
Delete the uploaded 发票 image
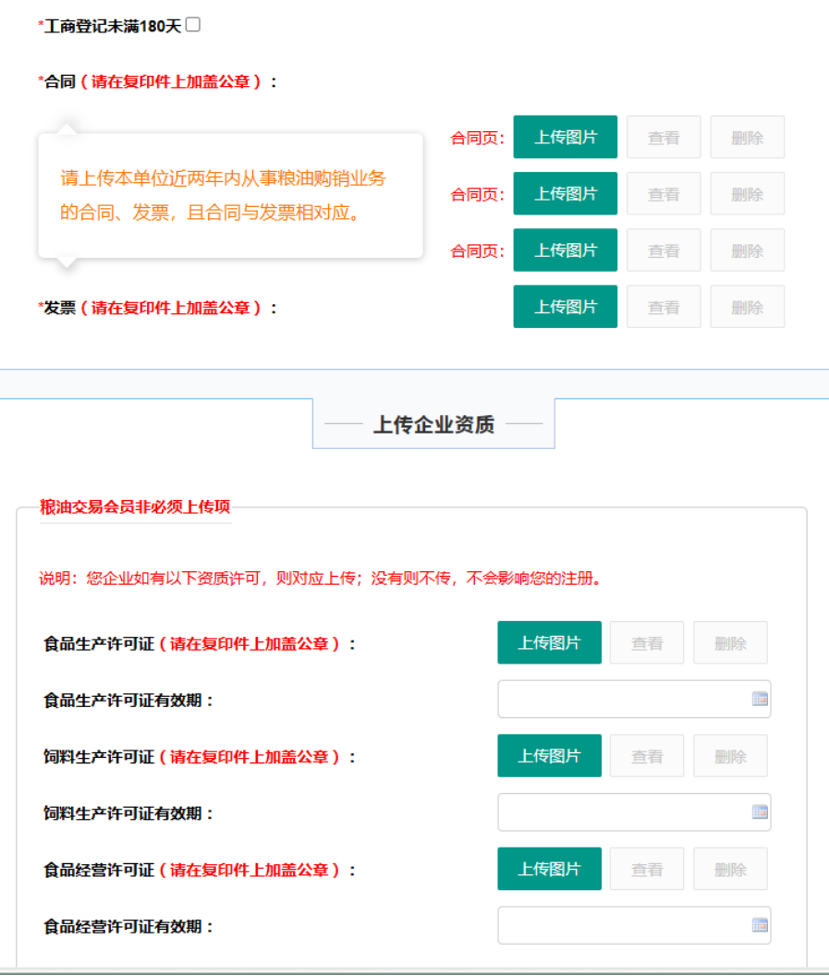point(747,307)
